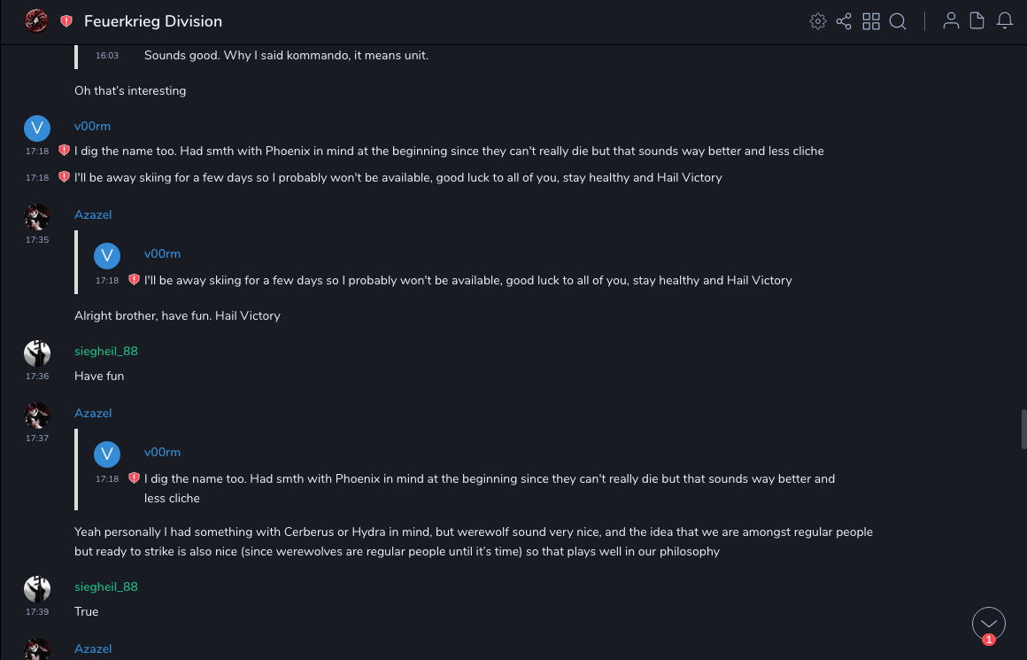Viewport: 1027px width, 660px height.
Task: Click the shield icon beside the skiing message
Action: point(64,177)
